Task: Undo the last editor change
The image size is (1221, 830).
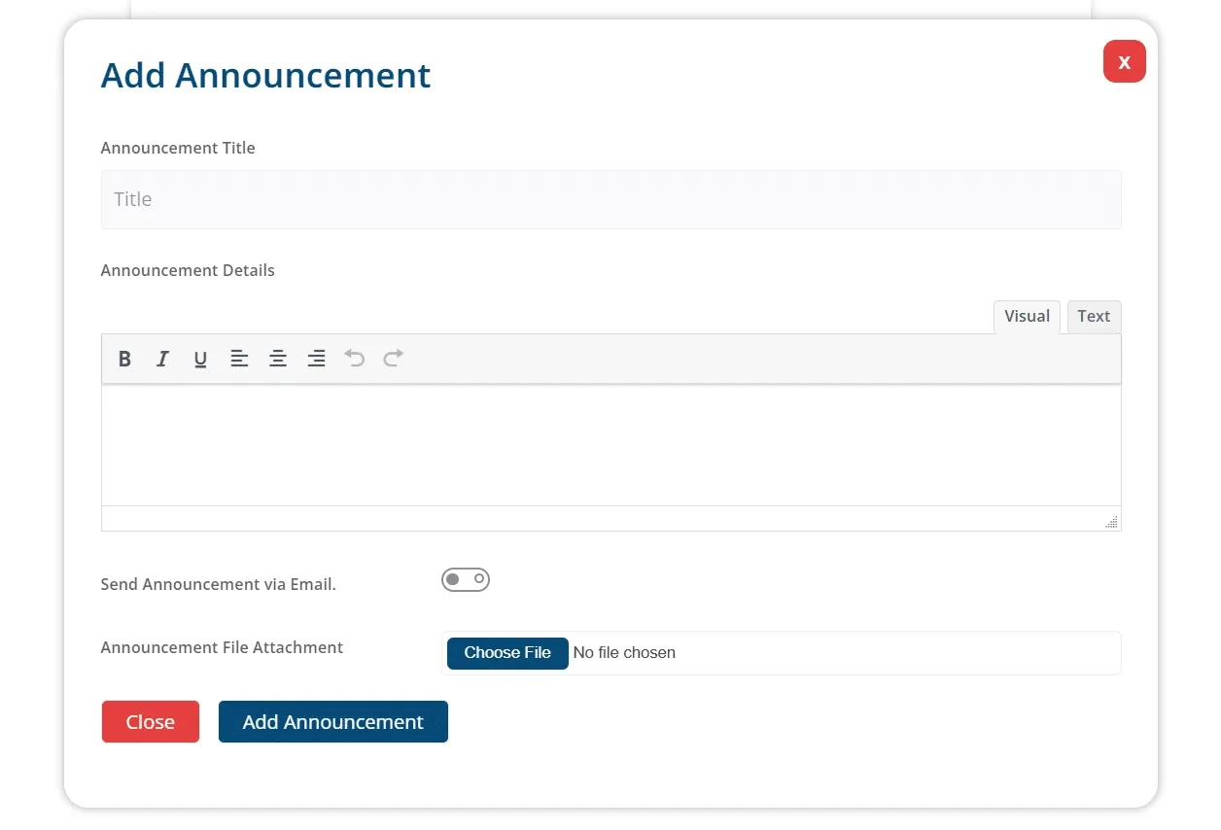Action: pyautogui.click(x=354, y=359)
